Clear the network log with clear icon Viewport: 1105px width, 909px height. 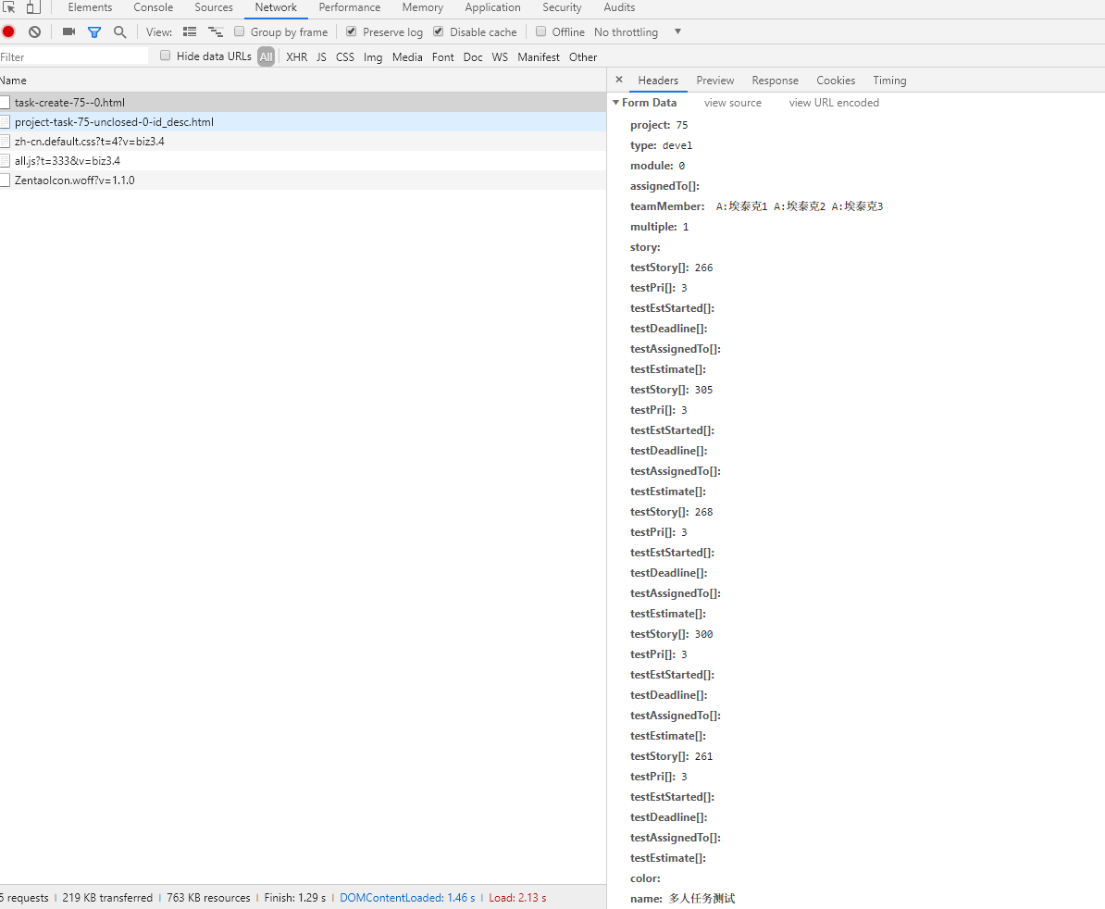[x=34, y=31]
